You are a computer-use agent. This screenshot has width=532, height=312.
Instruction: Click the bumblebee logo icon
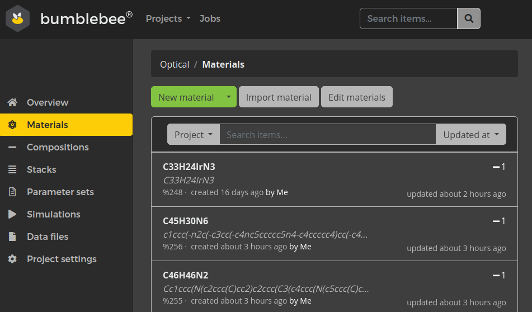18,19
